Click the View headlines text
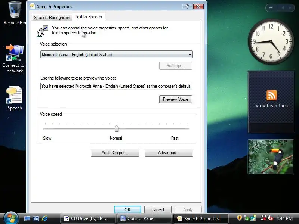This screenshot has width=299, height=224. pyautogui.click(x=272, y=106)
